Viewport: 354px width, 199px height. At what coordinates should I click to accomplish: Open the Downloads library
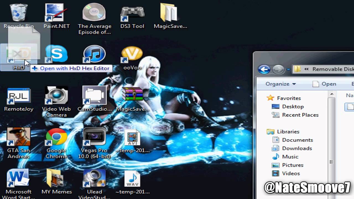pyautogui.click(x=292, y=148)
